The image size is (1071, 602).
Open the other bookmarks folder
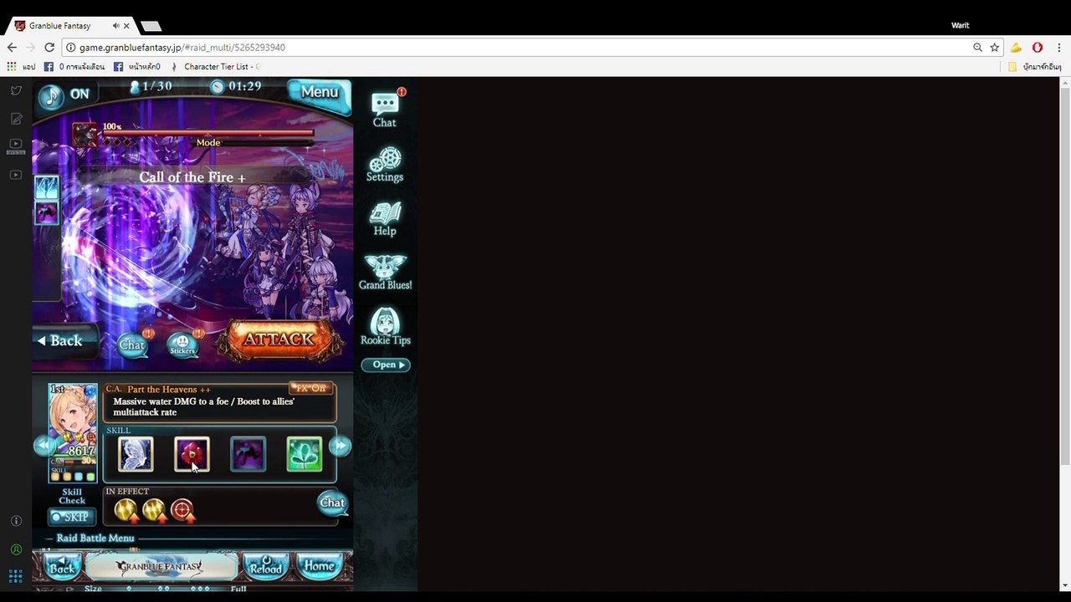click(x=1034, y=66)
